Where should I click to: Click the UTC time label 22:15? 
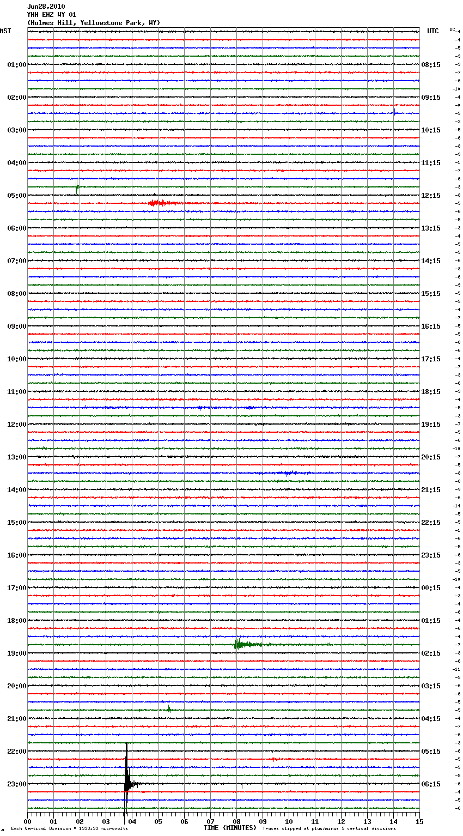pos(431,523)
